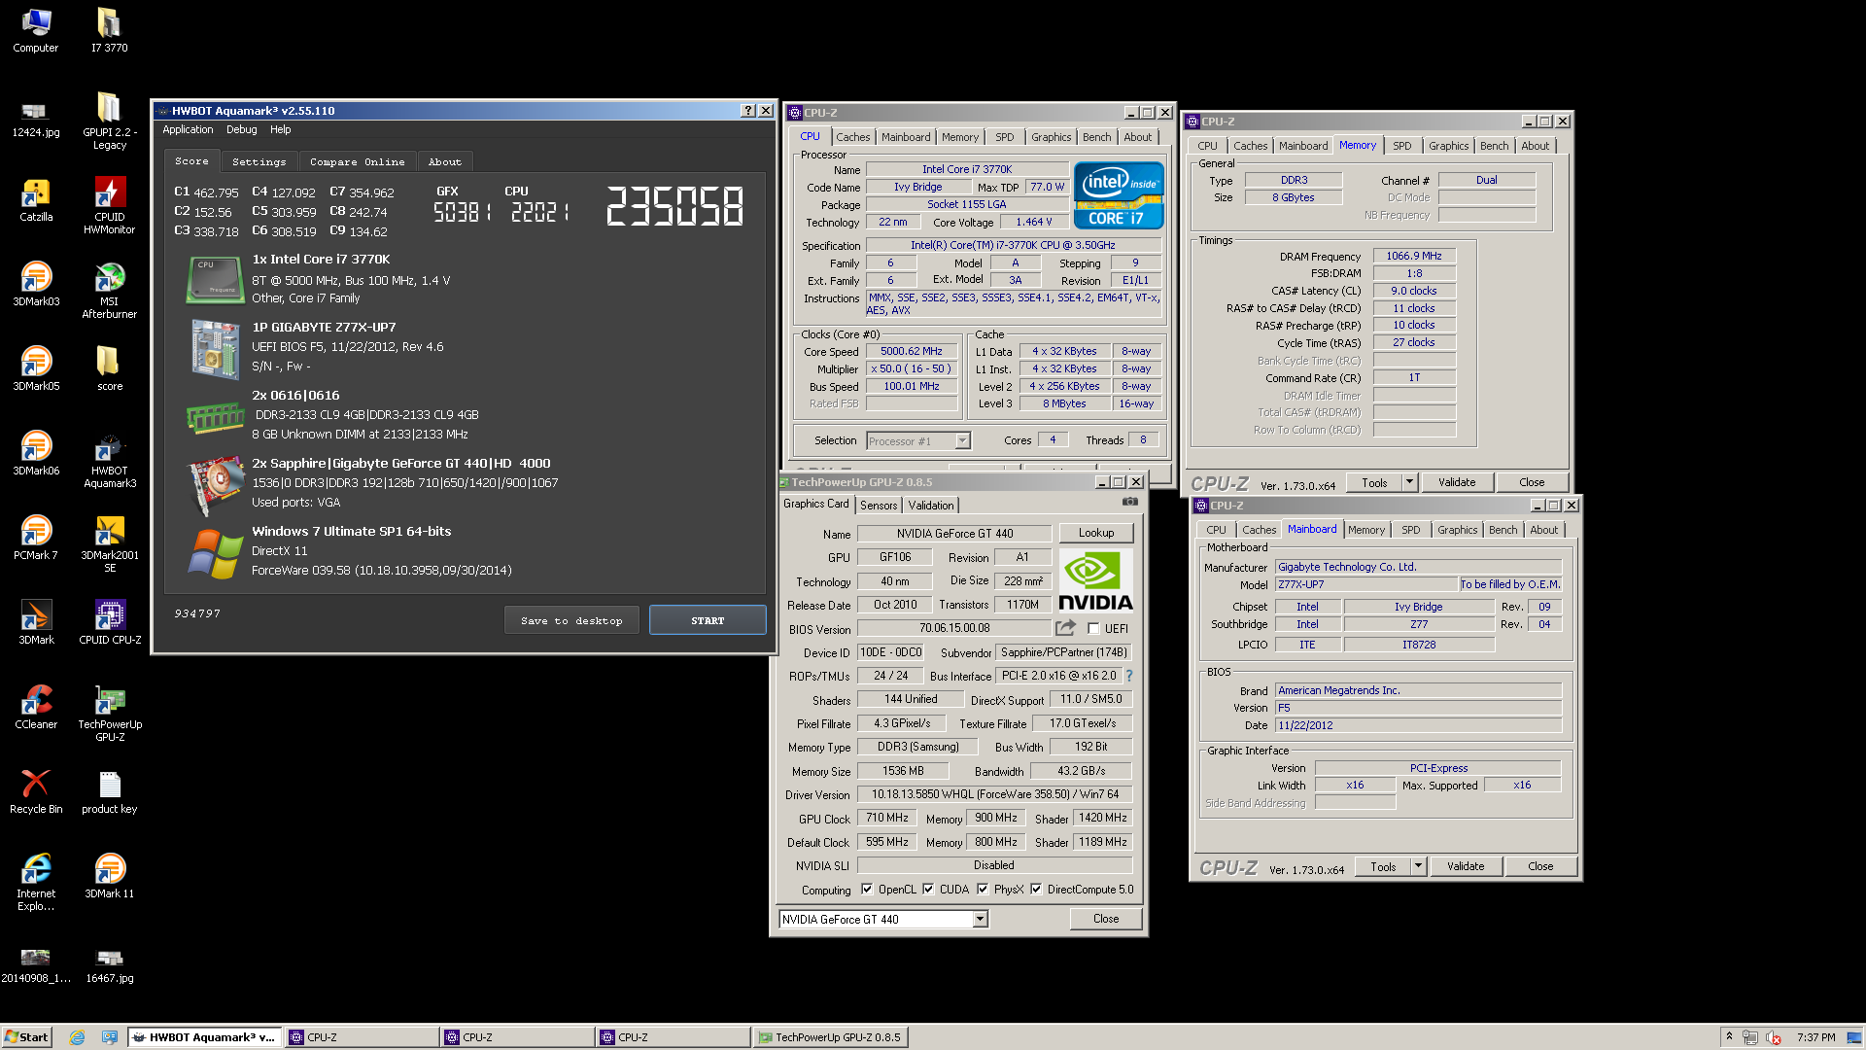Expand Tools dropdown arrow in Memory CPU-Z window
Image resolution: width=1866 pixels, height=1050 pixels.
pyautogui.click(x=1409, y=482)
